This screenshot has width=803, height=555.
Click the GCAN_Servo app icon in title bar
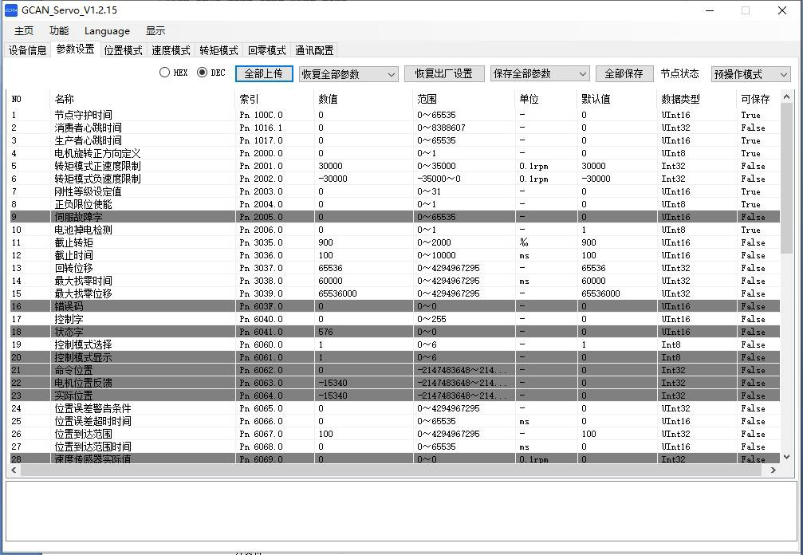[11, 10]
